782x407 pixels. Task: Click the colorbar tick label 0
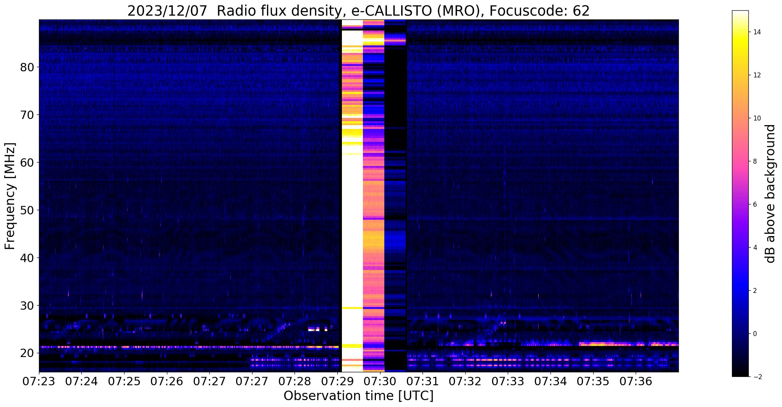[x=755, y=334]
